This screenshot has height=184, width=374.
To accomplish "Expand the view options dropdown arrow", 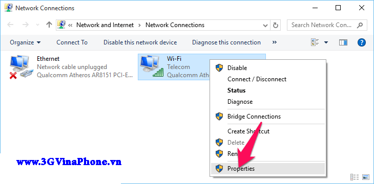I will 326,42.
